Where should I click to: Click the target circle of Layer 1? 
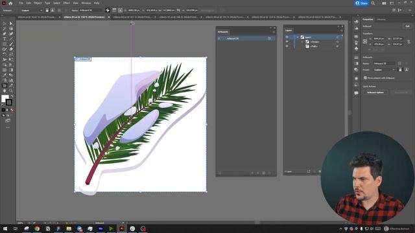click(x=337, y=38)
